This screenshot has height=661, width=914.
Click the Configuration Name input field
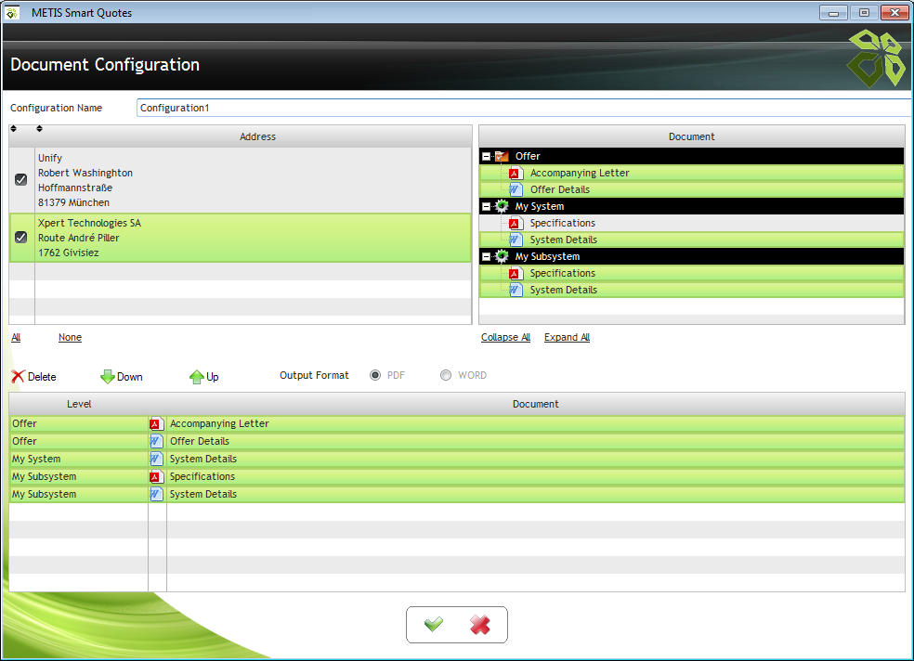(520, 108)
